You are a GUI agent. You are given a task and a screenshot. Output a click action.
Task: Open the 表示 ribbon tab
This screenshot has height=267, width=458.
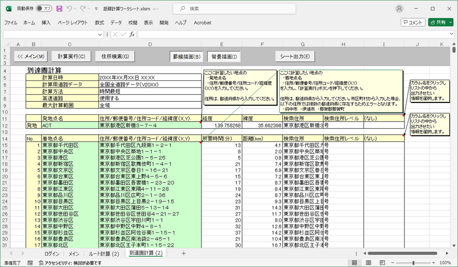(x=148, y=23)
